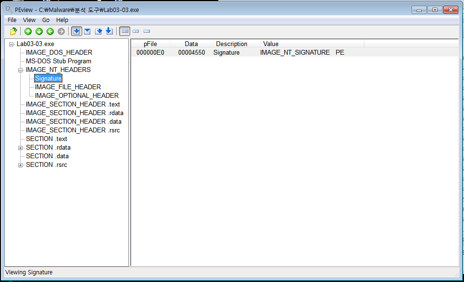Collapse the IMAGE_NT_HEADERS node
Viewport: 464px width, 282px height.
(21, 70)
